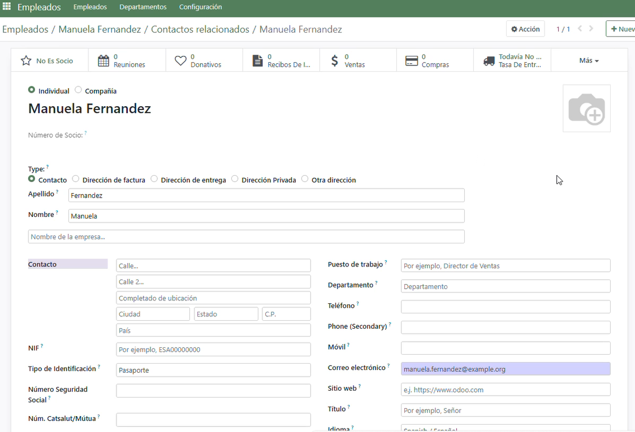Click the truck delivery rate icon
This screenshot has width=635, height=432.
(489, 60)
